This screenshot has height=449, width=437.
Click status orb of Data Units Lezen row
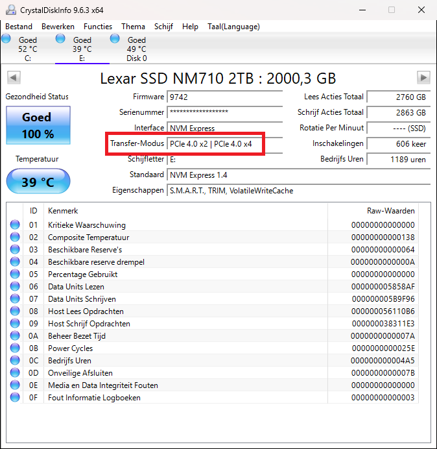(15, 286)
